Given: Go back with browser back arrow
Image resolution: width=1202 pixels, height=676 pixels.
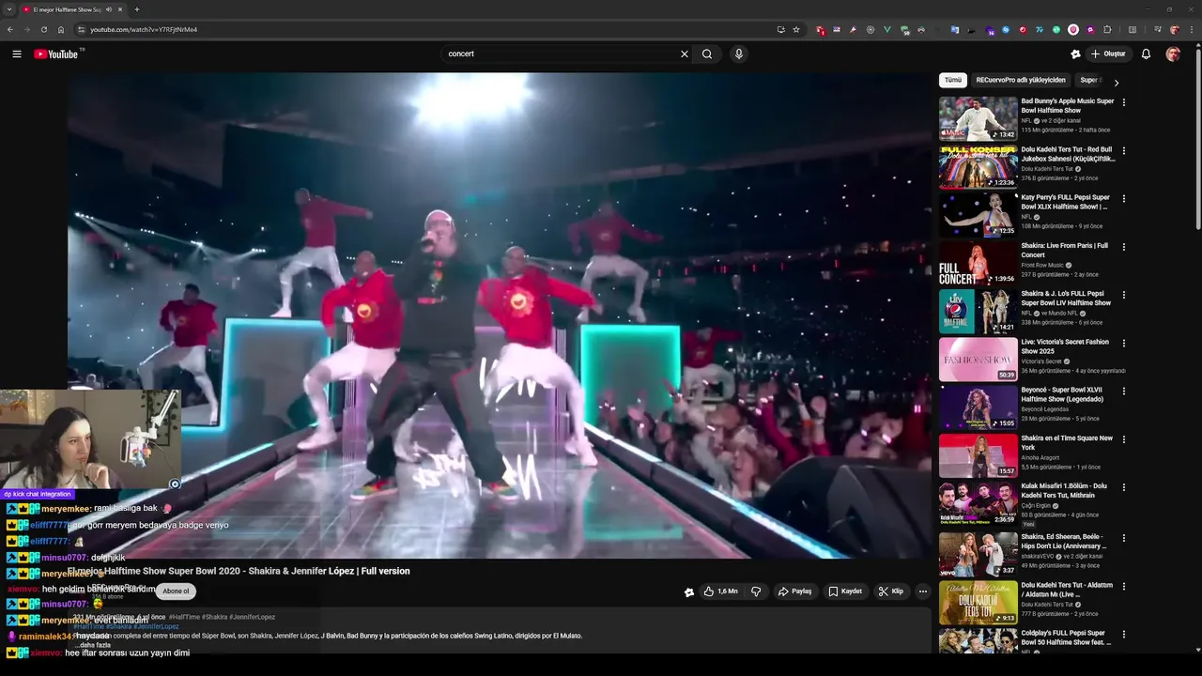Looking at the screenshot, I should (x=9, y=29).
